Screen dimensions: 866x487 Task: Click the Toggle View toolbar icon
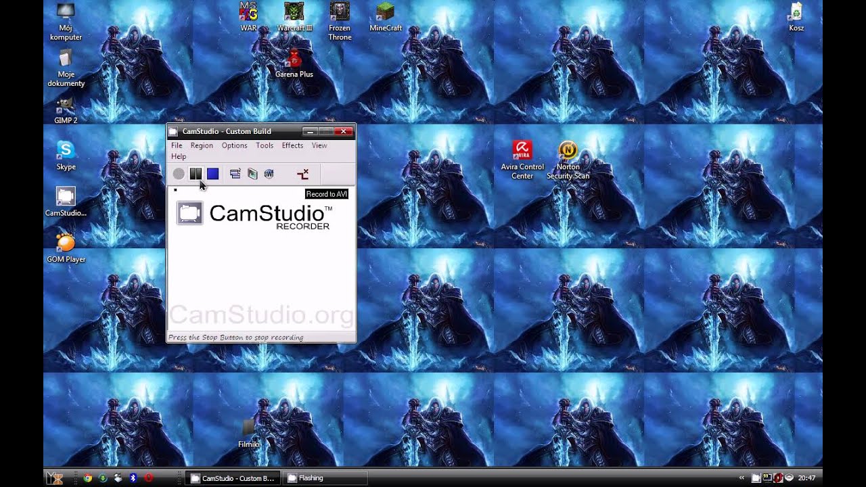pos(235,174)
